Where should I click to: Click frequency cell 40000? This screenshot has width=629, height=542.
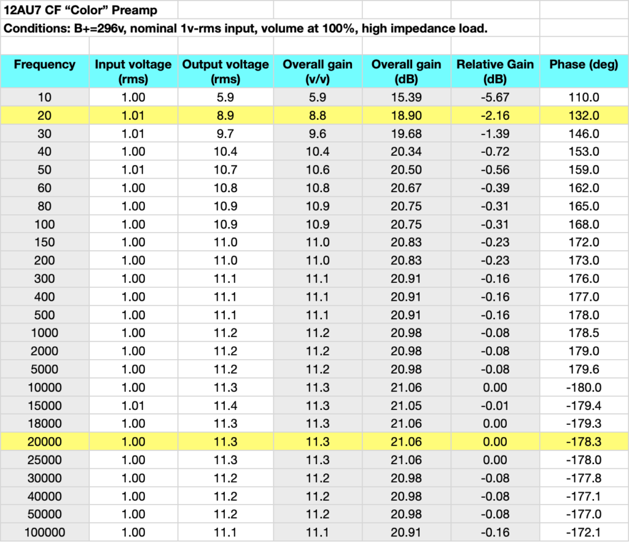(x=44, y=496)
